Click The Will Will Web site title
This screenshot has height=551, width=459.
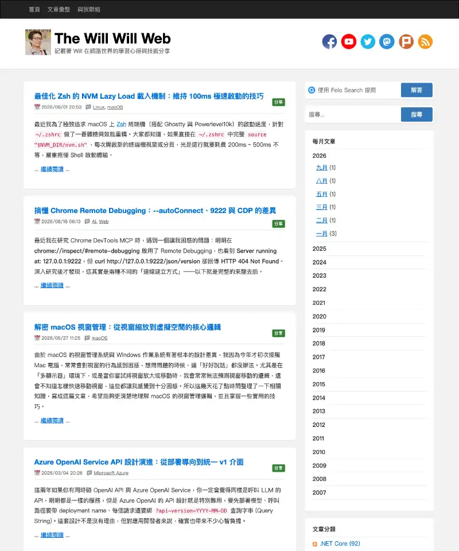pos(112,38)
